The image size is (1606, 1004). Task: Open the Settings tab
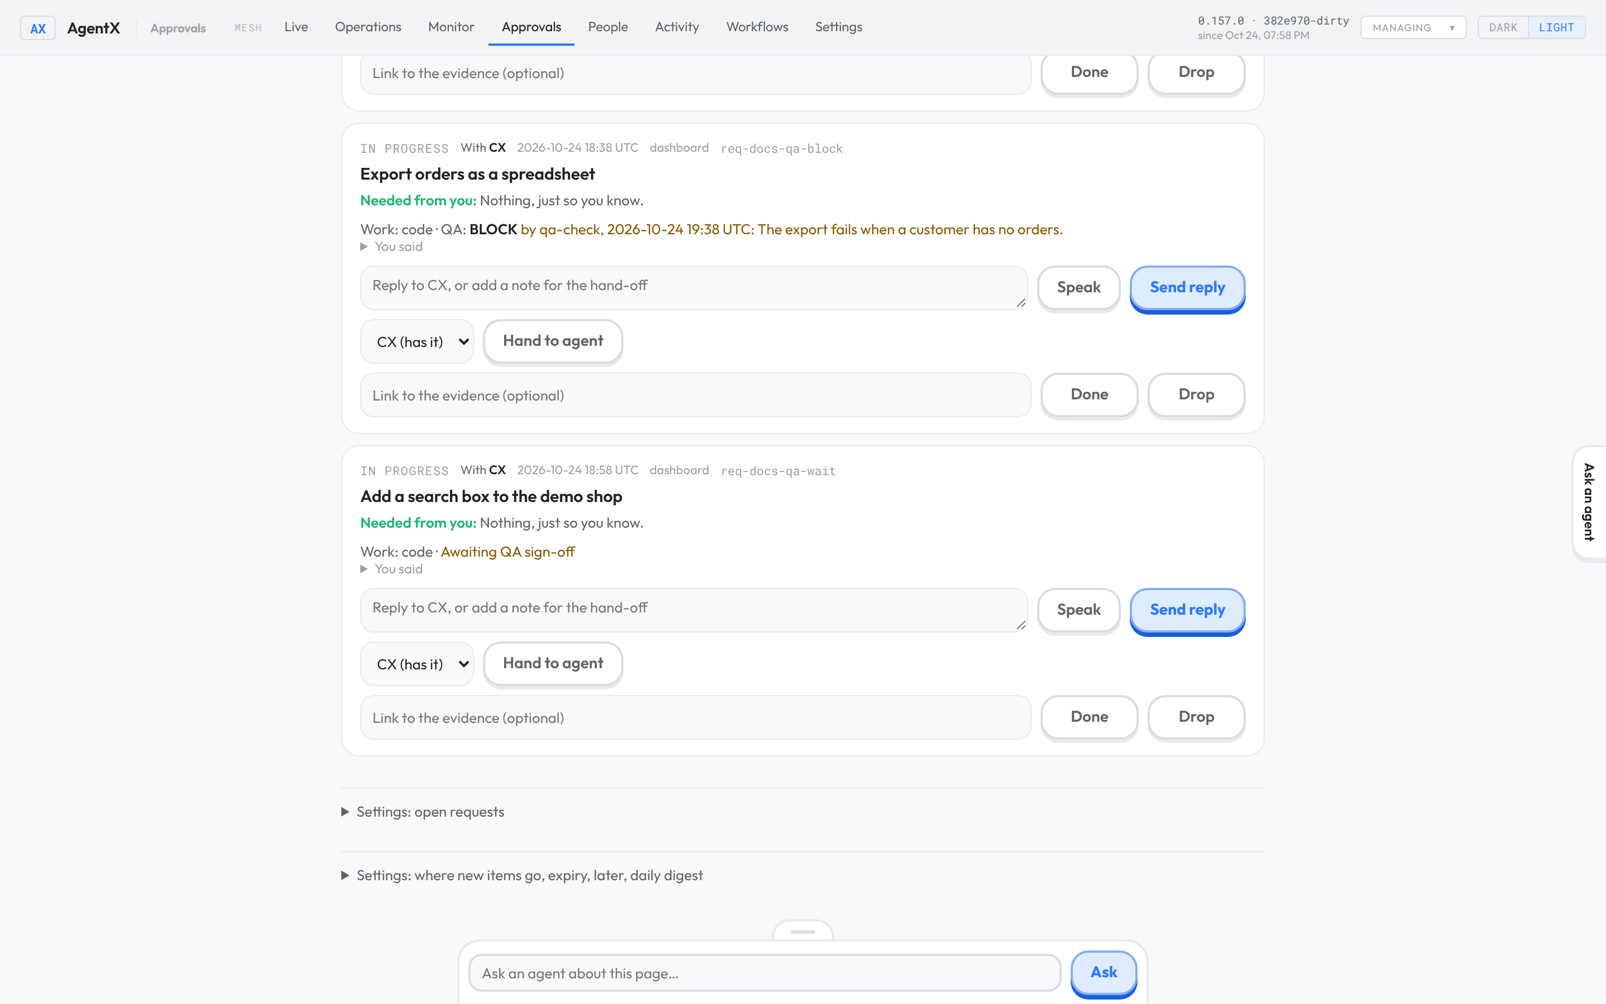click(838, 27)
